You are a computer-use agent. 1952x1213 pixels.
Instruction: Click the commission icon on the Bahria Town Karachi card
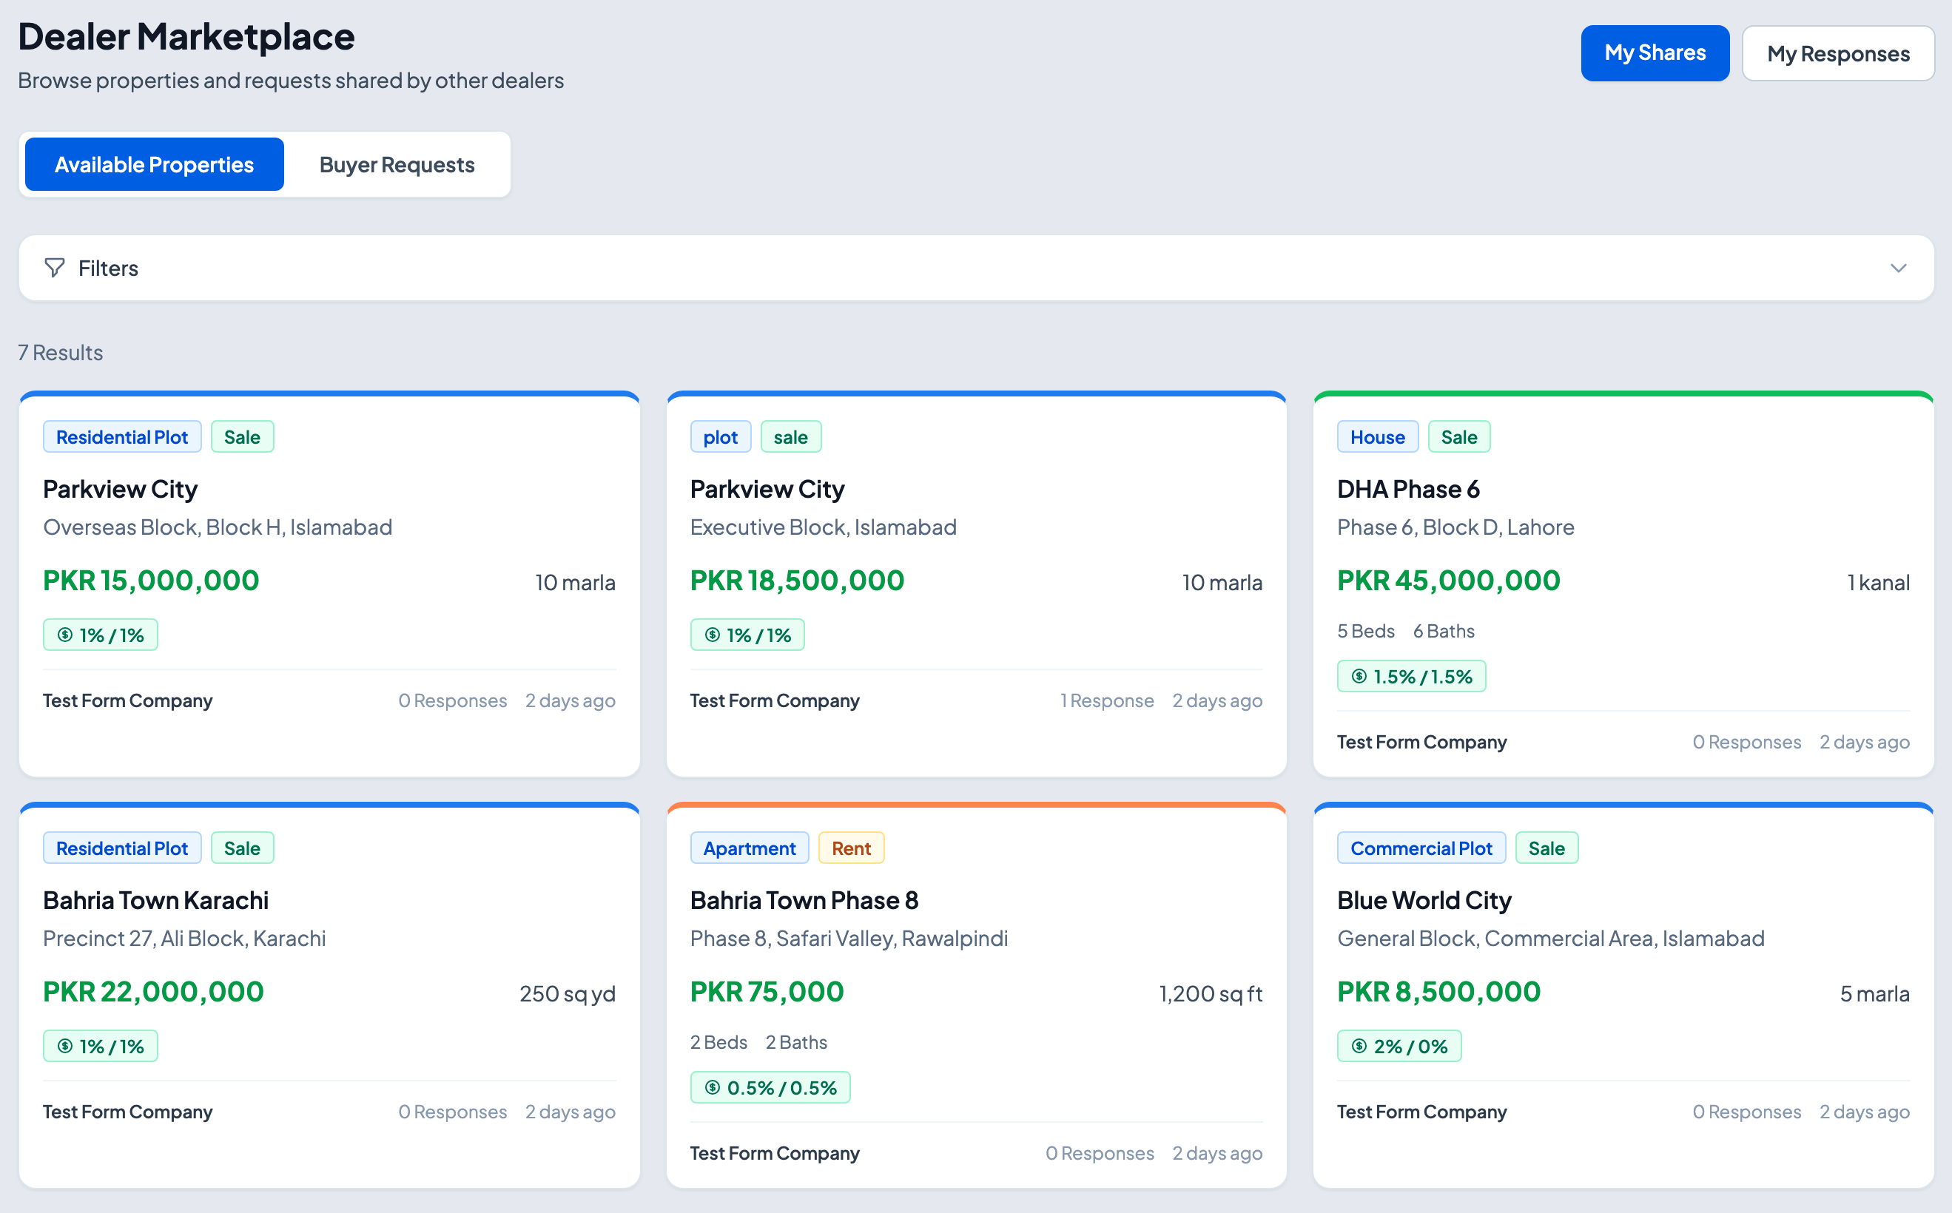[x=65, y=1046]
